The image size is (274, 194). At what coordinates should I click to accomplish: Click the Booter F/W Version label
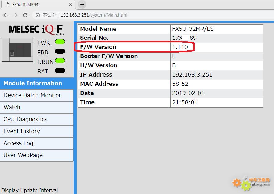click(109, 56)
